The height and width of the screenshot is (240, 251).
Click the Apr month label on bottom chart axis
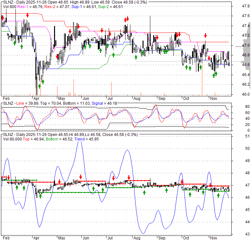tap(36, 237)
